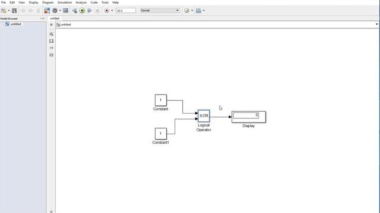Image resolution: width=380 pixels, height=213 pixels.
Task: Click the Forward navigation arrow in toolbar
Action: pos(30,11)
